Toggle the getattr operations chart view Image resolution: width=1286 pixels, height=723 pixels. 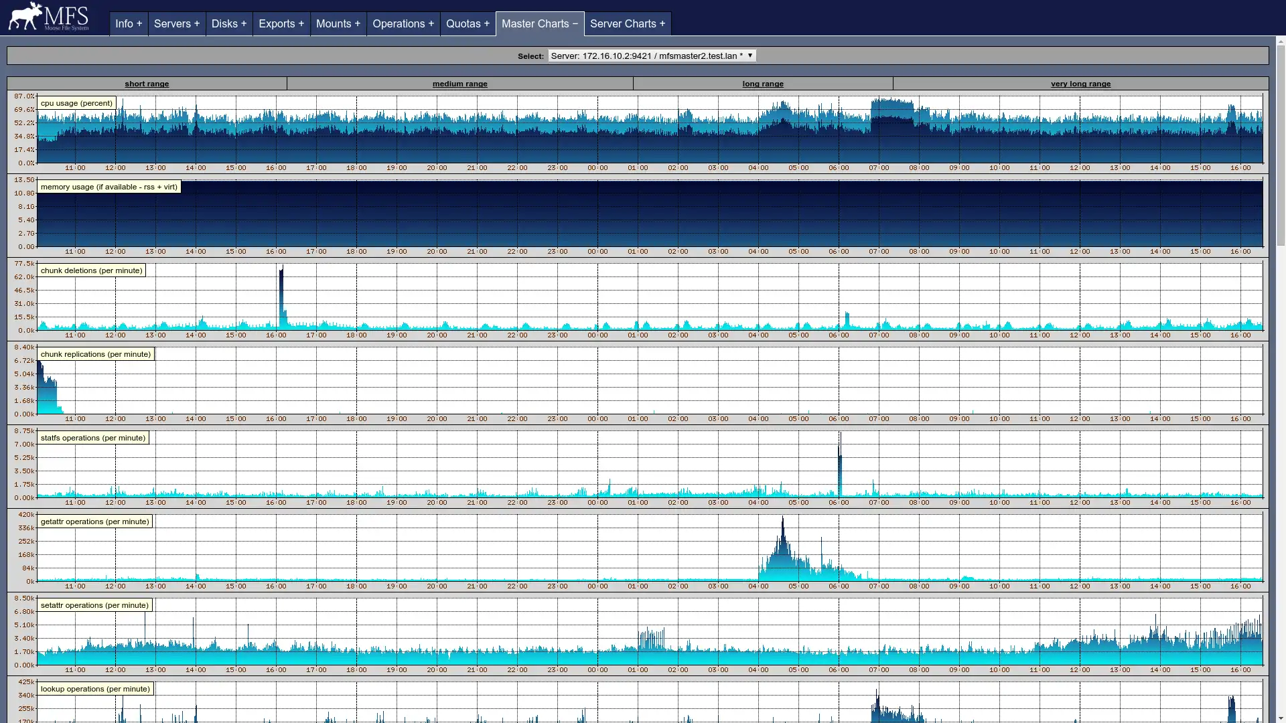click(x=94, y=521)
